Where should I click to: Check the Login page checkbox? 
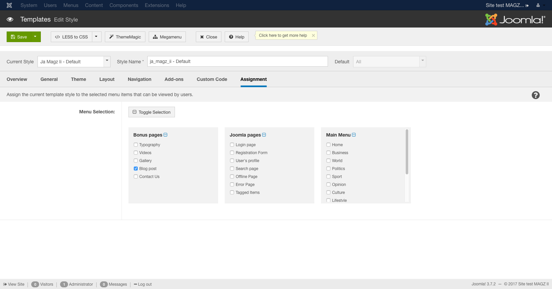tap(232, 144)
